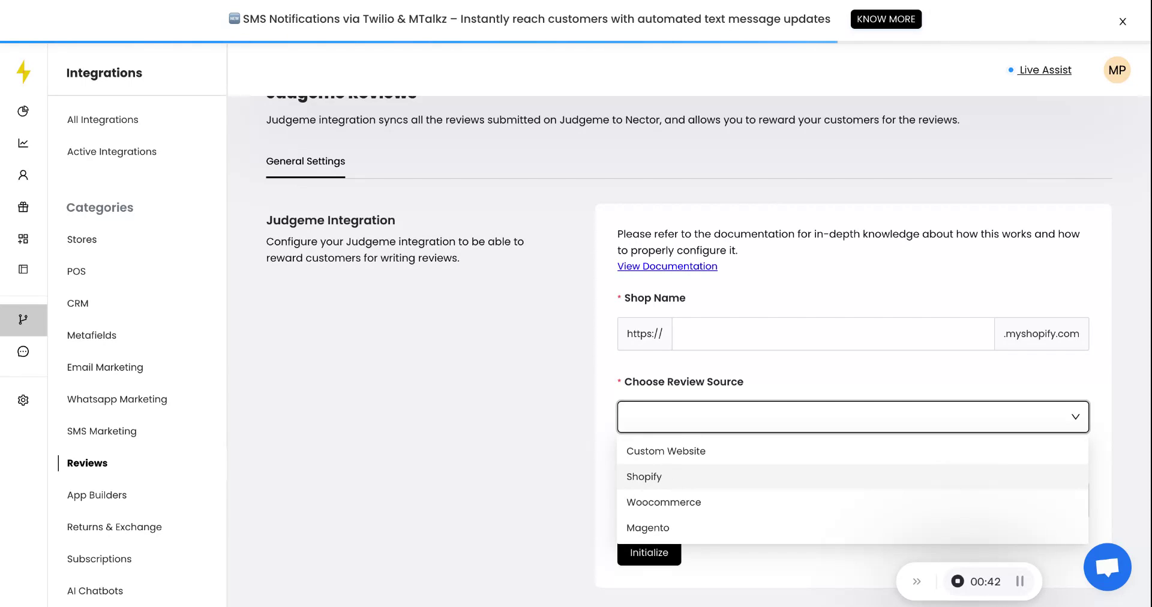Image resolution: width=1152 pixels, height=607 pixels.
Task: Open the View Documentation link
Action: point(667,266)
